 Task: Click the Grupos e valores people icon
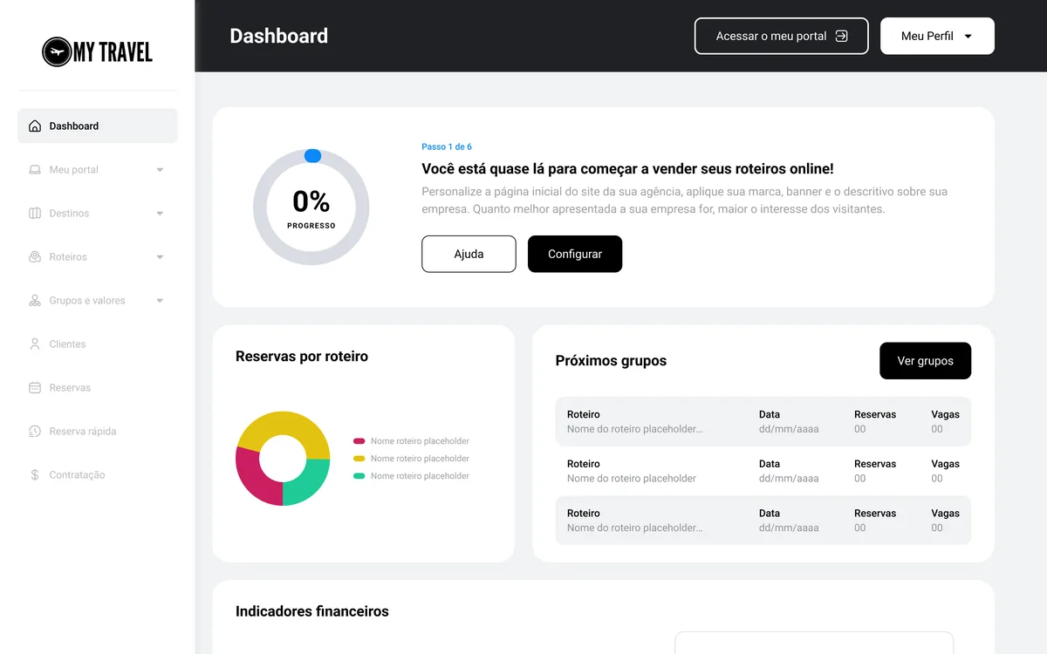click(x=35, y=300)
